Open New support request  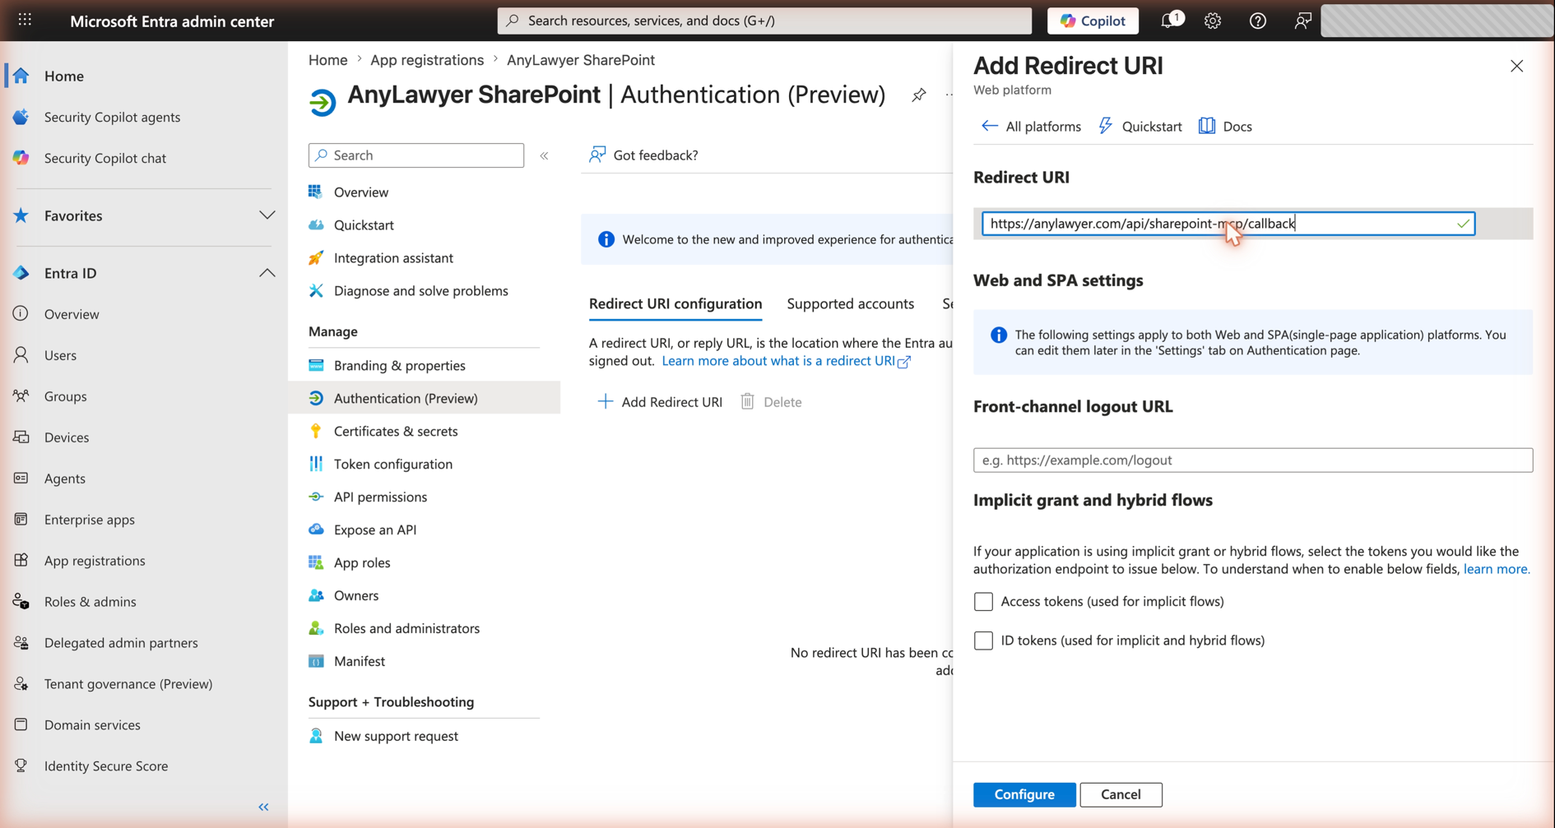click(x=396, y=736)
